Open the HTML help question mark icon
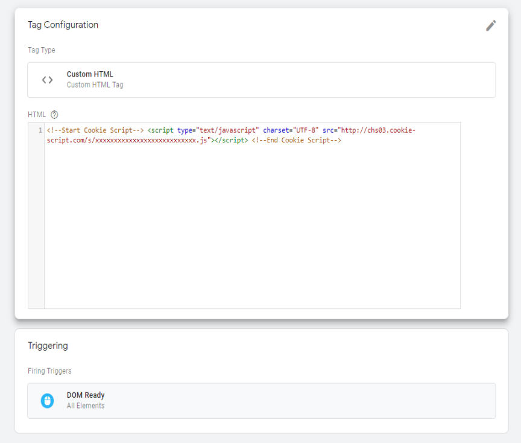521x443 pixels. pos(54,115)
